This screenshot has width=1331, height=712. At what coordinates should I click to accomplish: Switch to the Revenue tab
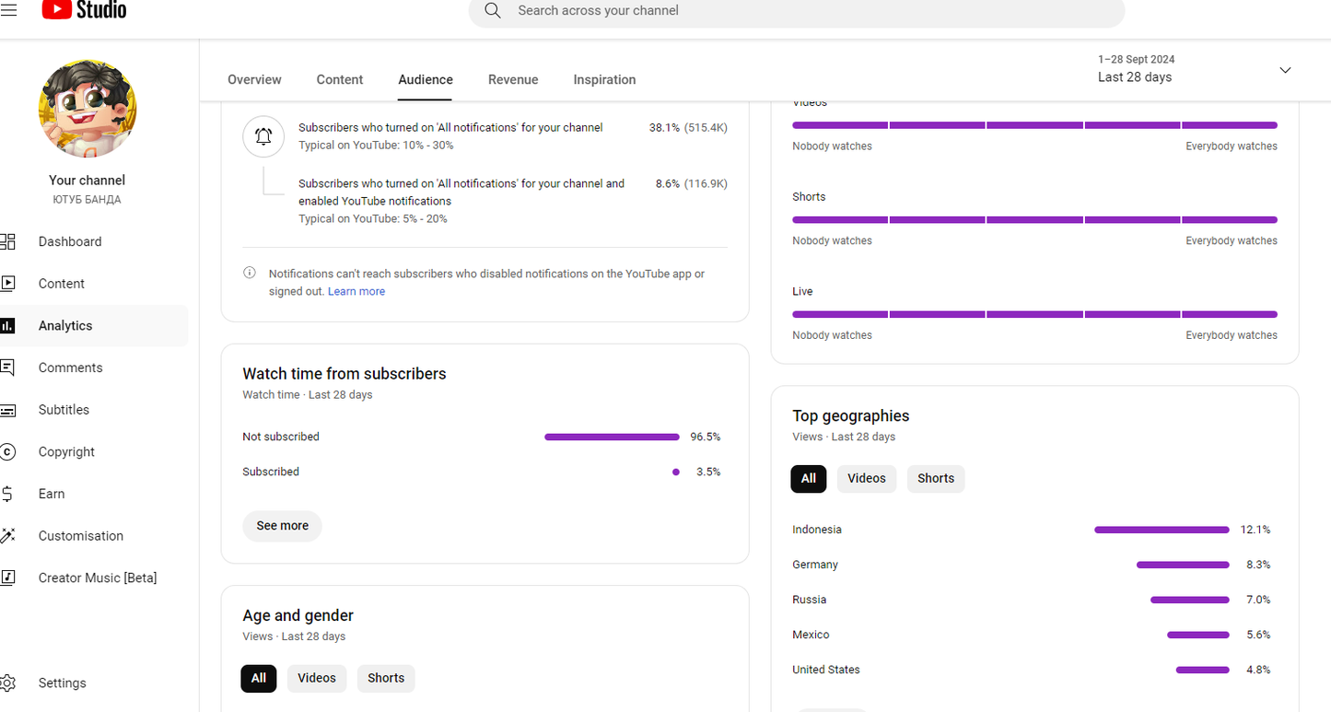513,79
